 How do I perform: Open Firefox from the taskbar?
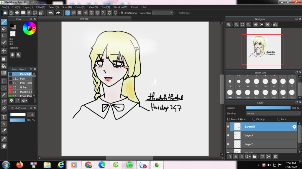coord(19,165)
